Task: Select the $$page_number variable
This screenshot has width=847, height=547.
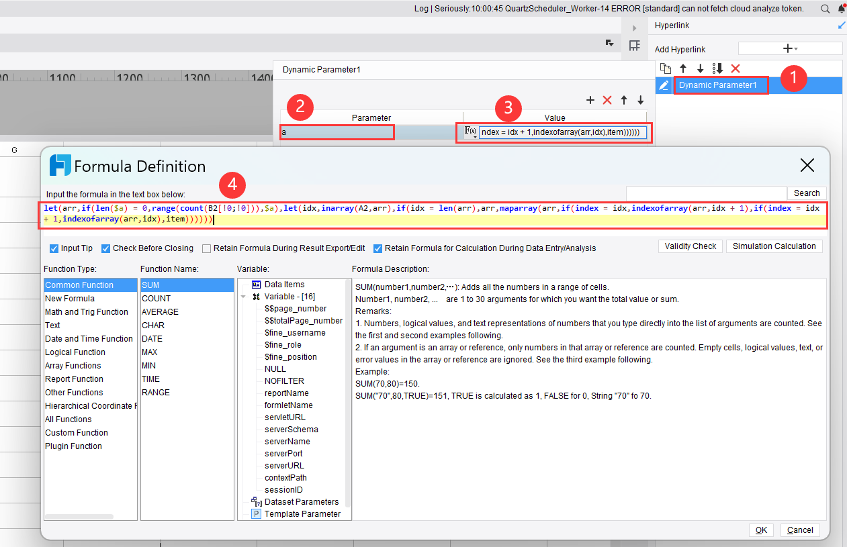Action: click(x=296, y=309)
